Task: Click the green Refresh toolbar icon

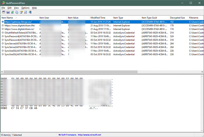Action: (12, 12)
